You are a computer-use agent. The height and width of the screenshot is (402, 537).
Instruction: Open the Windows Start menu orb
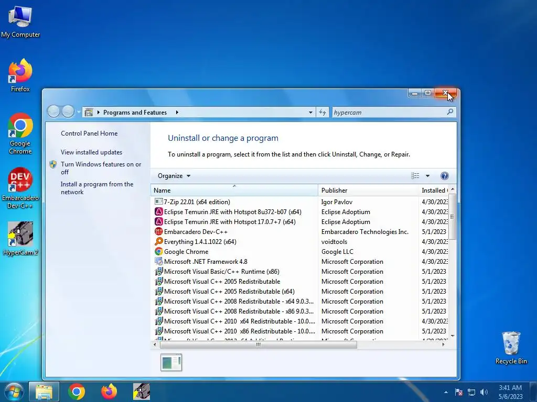click(x=14, y=392)
